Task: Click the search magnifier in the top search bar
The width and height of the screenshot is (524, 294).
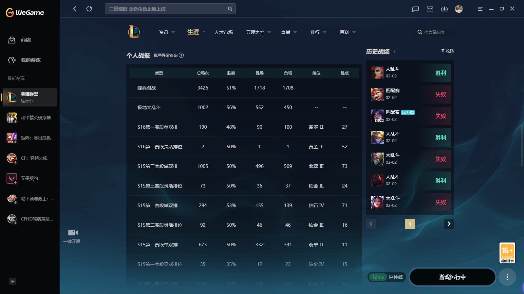Action: [x=230, y=9]
